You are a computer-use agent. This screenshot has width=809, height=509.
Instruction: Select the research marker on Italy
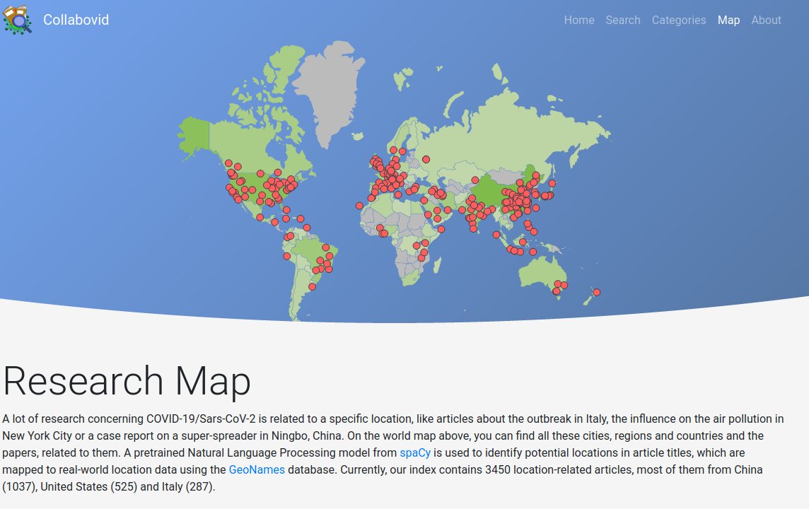tap(397, 184)
